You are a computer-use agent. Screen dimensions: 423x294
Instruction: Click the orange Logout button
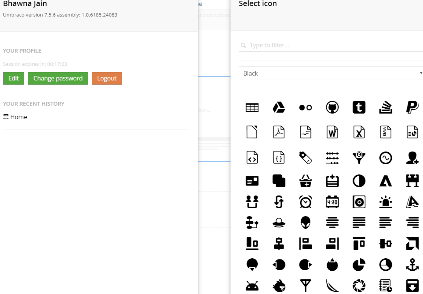(107, 78)
